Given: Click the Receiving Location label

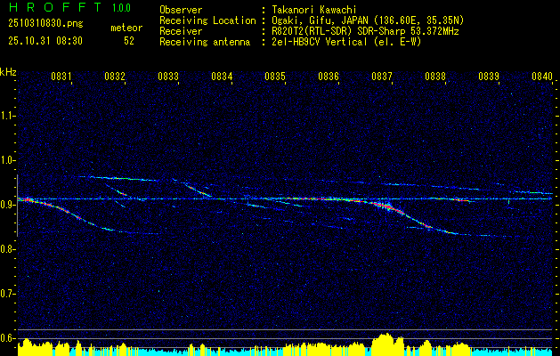Looking at the screenshot, I should pos(207,20).
